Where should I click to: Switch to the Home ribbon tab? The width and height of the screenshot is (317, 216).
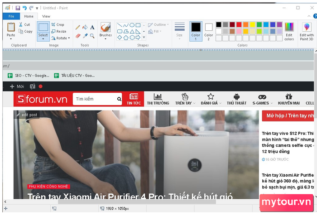click(29, 16)
